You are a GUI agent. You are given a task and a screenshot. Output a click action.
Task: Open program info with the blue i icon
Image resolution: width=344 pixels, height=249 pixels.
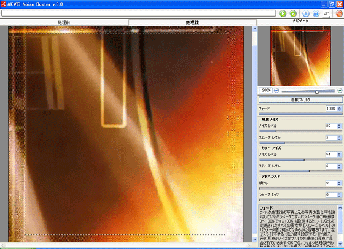point(306,13)
